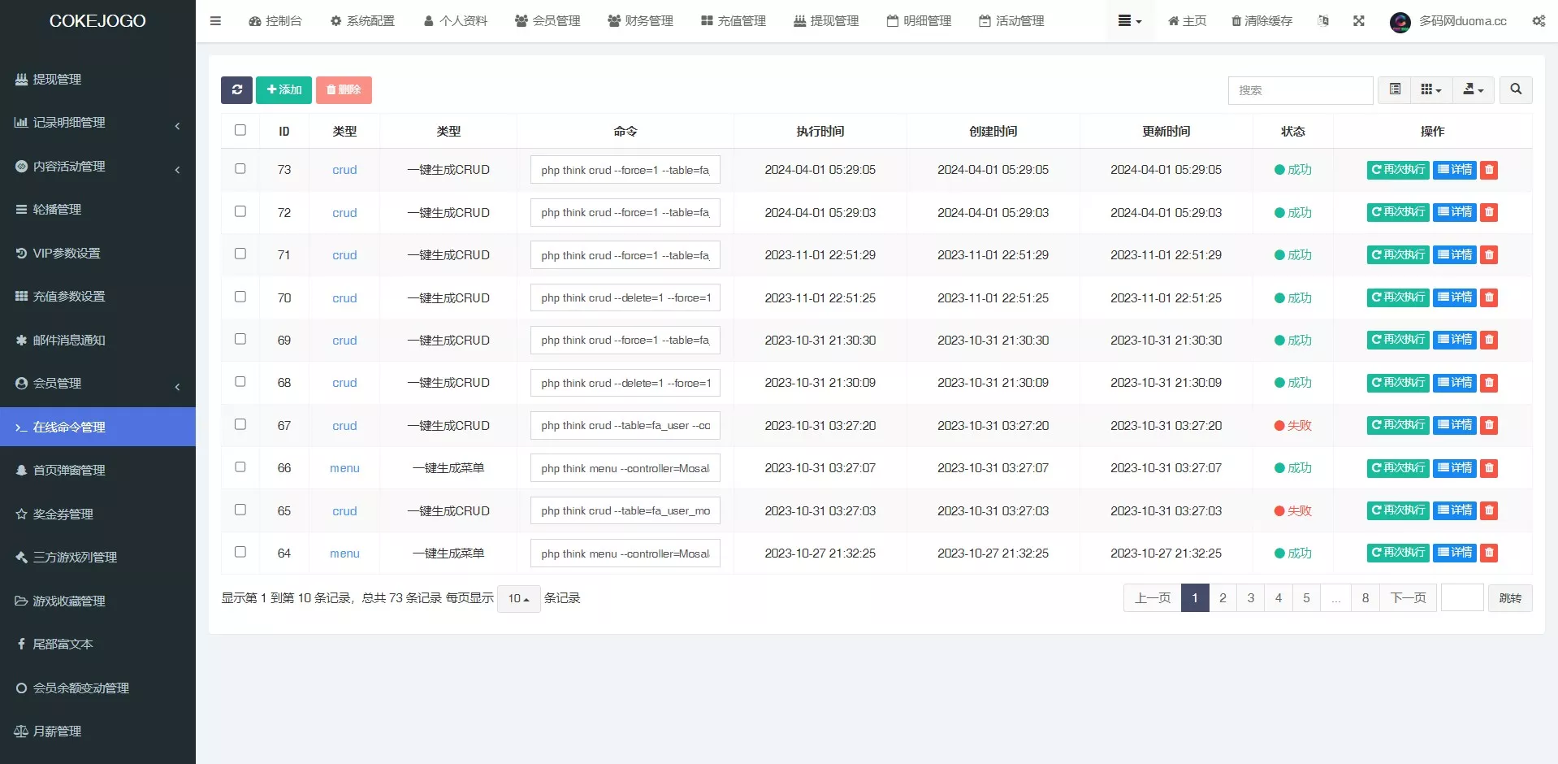Open the settings gear at top right

pos(1538,21)
